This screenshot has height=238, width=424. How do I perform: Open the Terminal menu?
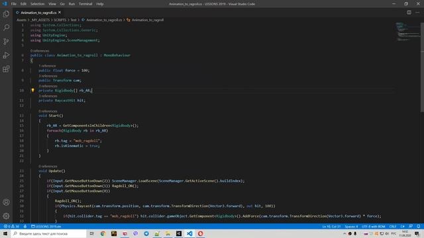tap(85, 4)
